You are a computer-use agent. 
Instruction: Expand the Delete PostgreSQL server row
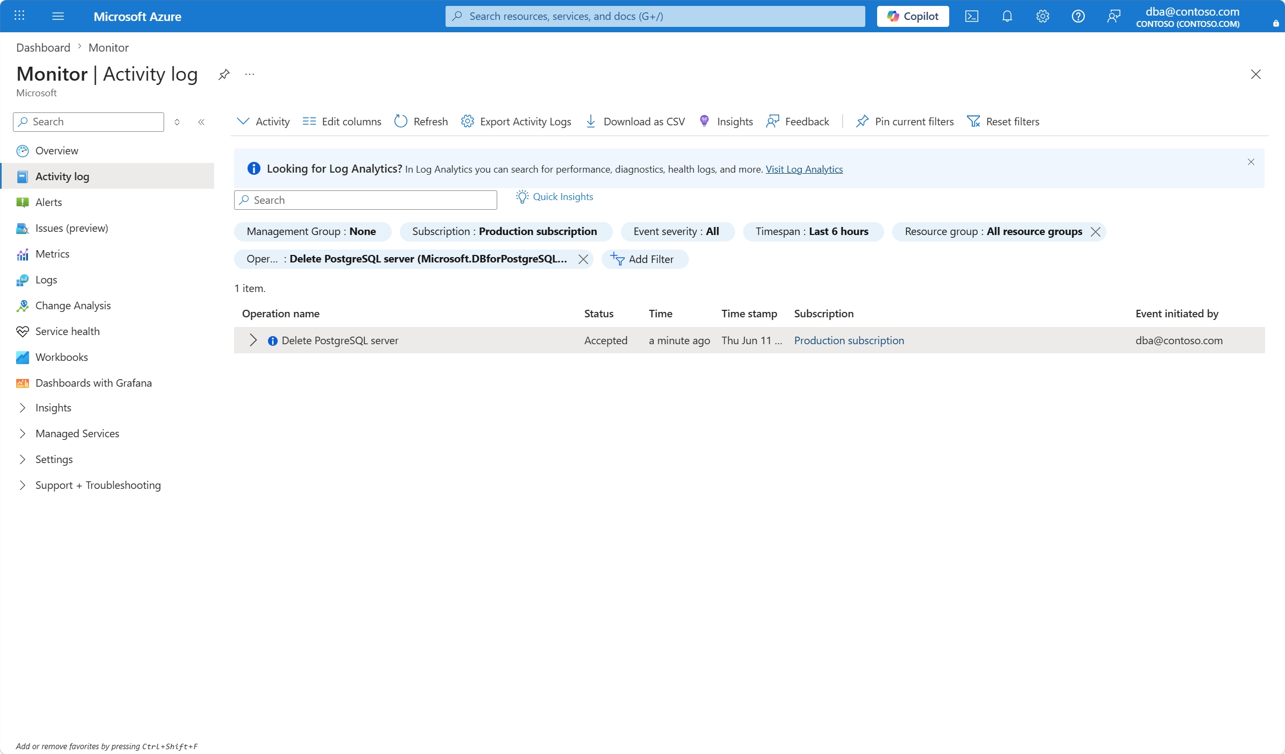pyautogui.click(x=253, y=340)
